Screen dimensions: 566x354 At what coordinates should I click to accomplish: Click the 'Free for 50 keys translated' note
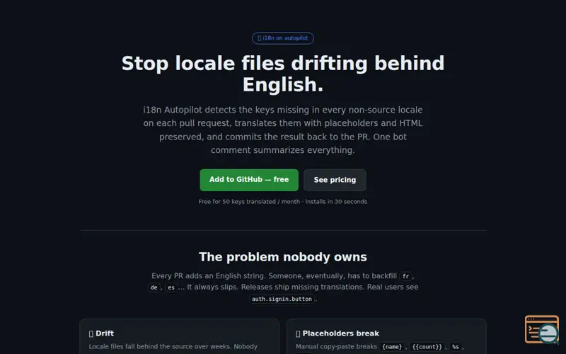282,202
